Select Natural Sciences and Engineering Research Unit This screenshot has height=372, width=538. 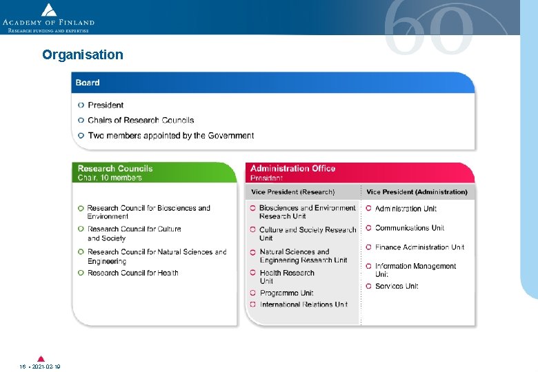[x=303, y=256]
